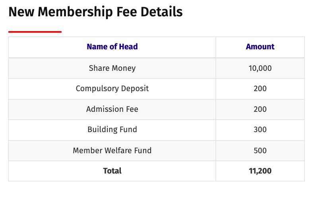
Task: Select the Name of Head column header
Action: click(112, 47)
